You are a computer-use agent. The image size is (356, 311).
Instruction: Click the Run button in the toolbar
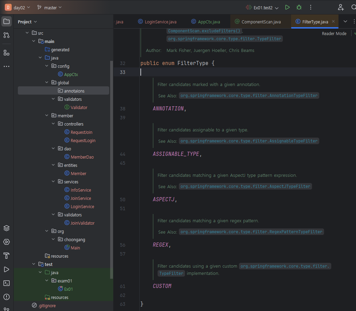287,7
